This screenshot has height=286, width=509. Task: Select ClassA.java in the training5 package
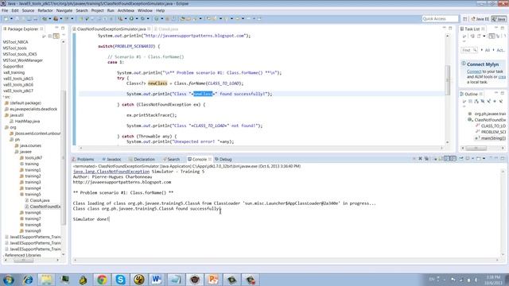(37, 200)
